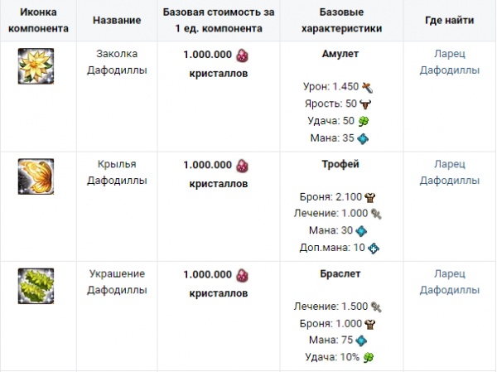Click the Где найти column header
Viewport: 497px width, 372px height.
click(x=449, y=19)
